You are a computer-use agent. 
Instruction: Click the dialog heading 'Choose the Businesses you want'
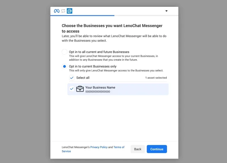click(112, 28)
